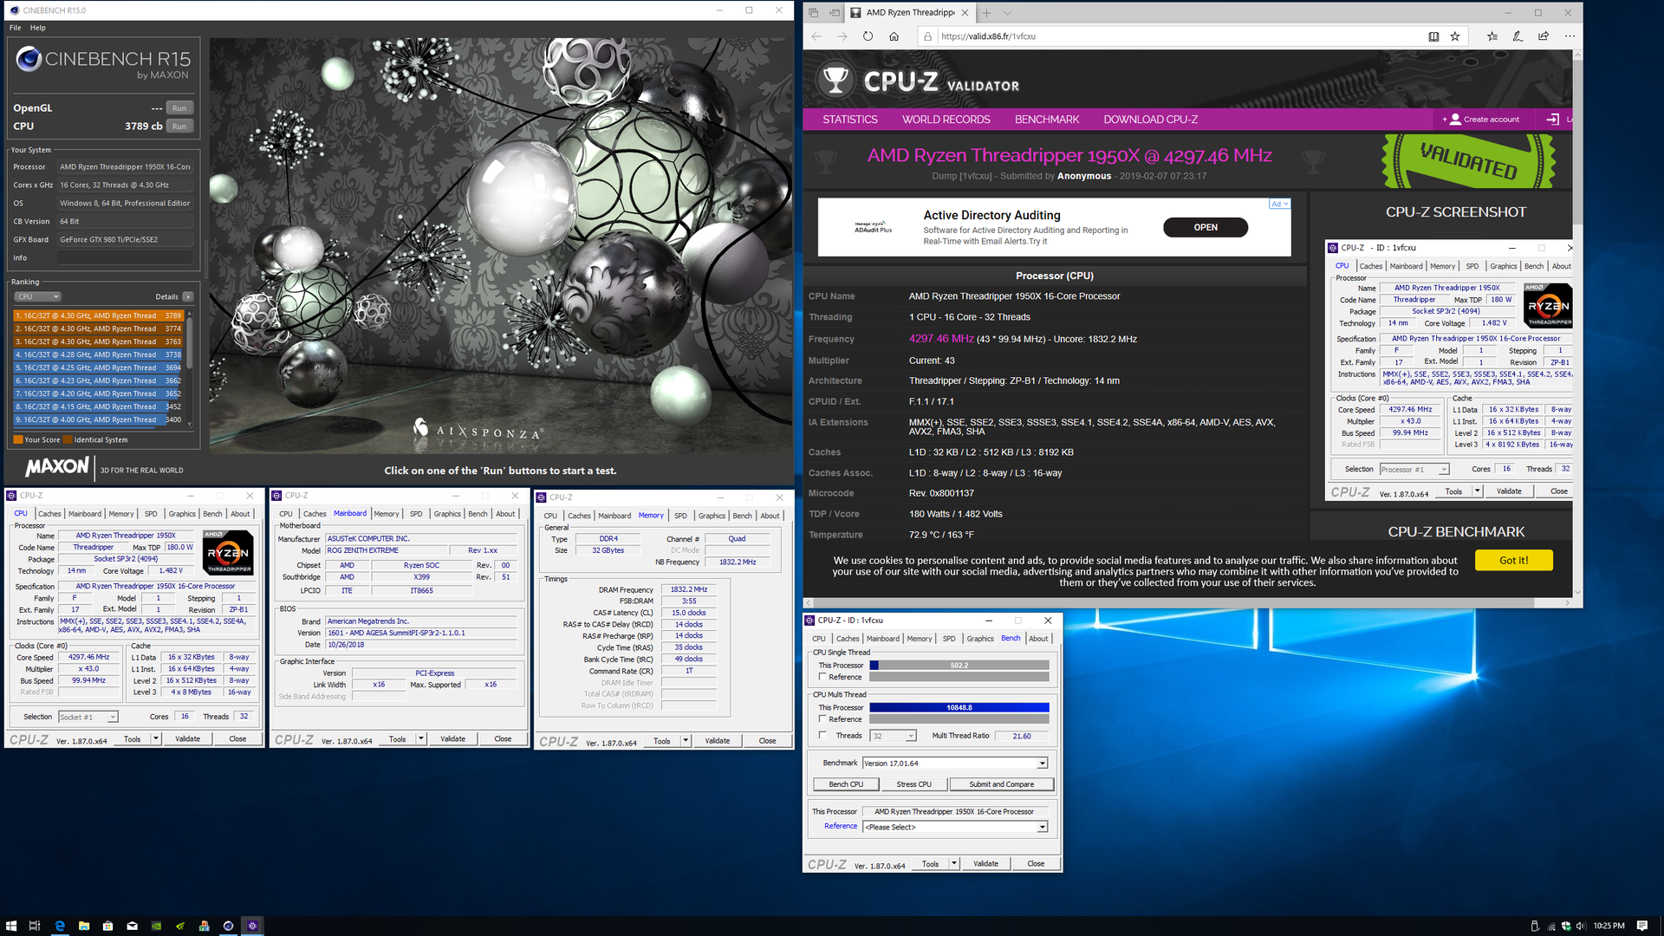Viewport: 1664px width, 936px height.
Task: Open Cinebench Ranking CPU dropdown
Action: coord(37,296)
